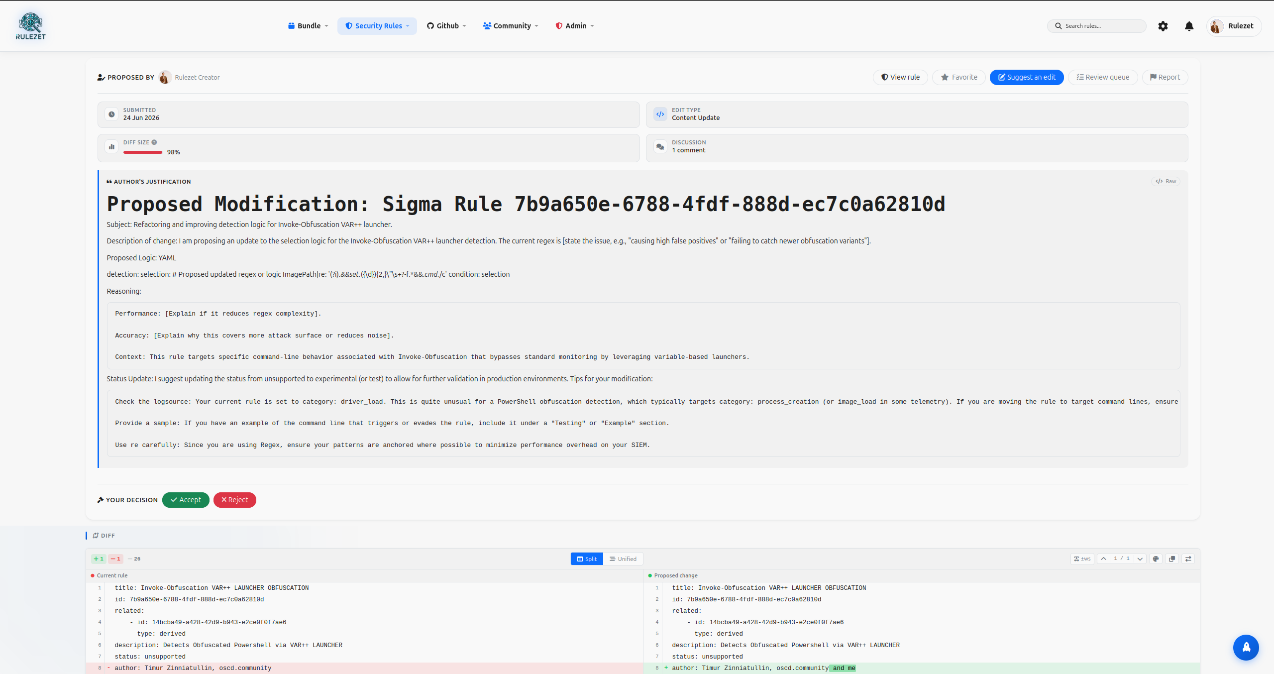Click the clock icon beside Submitted
This screenshot has height=674, width=1274.
[111, 114]
